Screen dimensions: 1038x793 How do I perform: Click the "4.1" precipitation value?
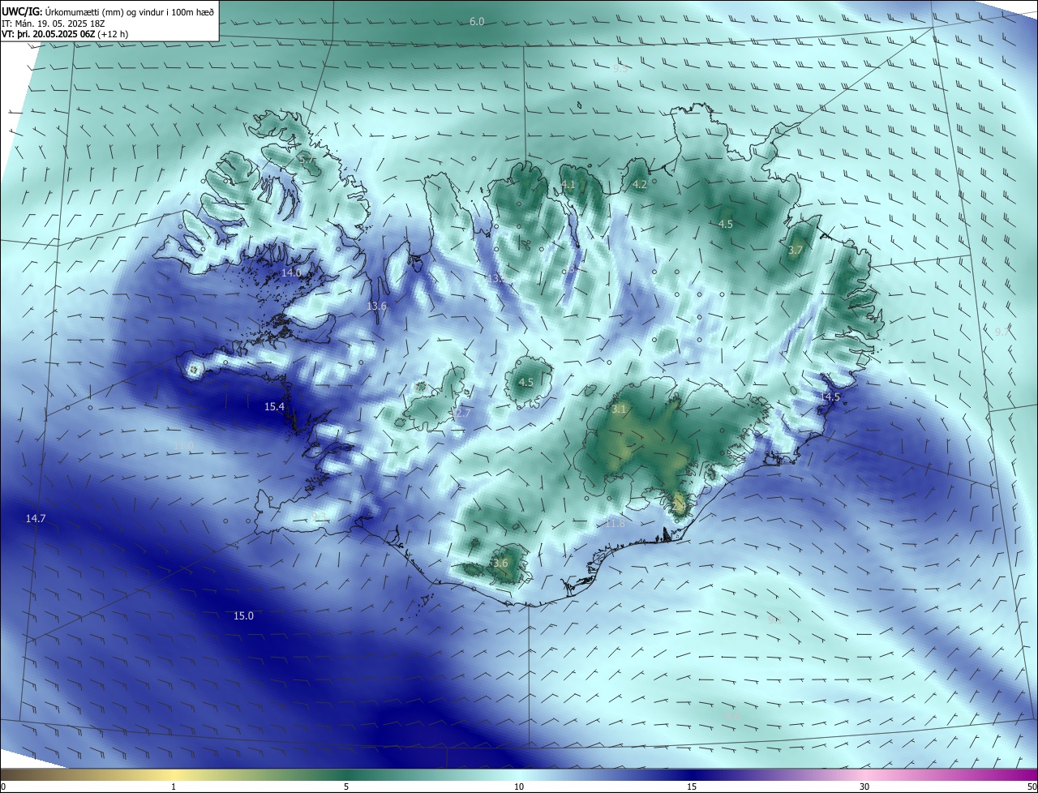(x=568, y=185)
